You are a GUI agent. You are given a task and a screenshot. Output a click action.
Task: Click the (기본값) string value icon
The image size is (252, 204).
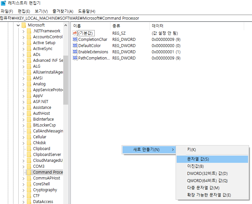click(75, 33)
